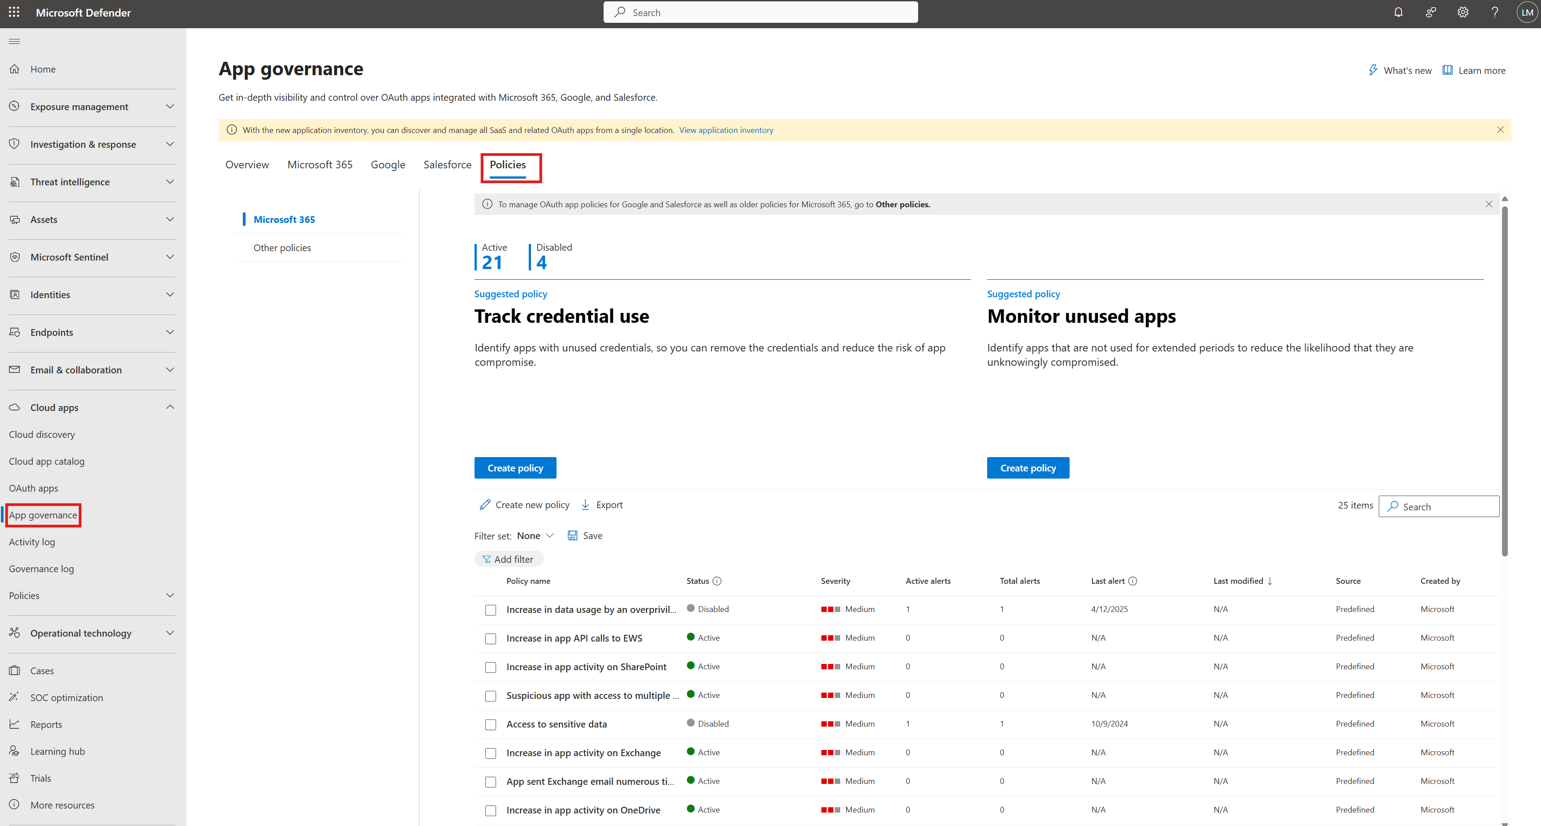
Task: Collapse navigation with the hamburger icon
Action: click(14, 41)
